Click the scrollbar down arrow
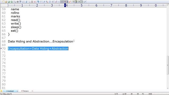The width and height of the screenshot is (169, 95). [168, 88]
